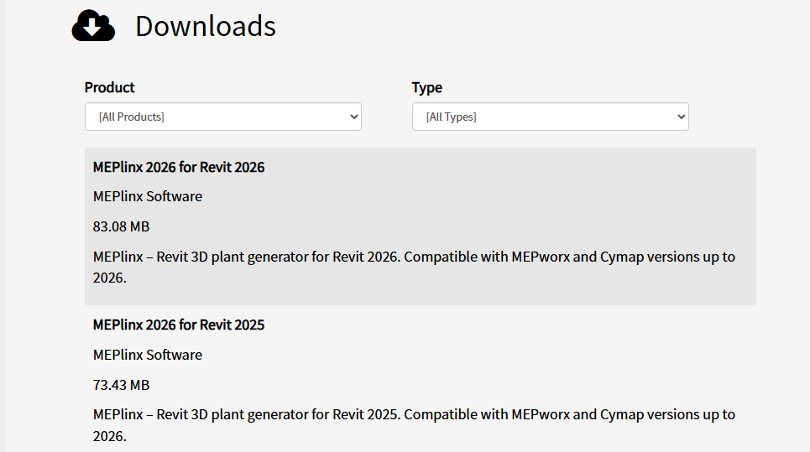The height and width of the screenshot is (452, 810).
Task: Click the 83.08 MB file size
Action: [122, 226]
